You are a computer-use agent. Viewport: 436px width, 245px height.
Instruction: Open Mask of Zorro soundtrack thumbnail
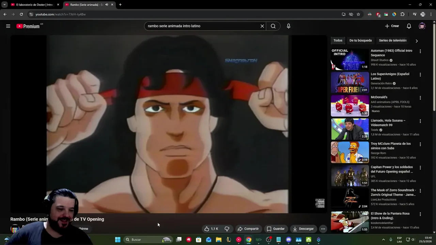click(350, 199)
